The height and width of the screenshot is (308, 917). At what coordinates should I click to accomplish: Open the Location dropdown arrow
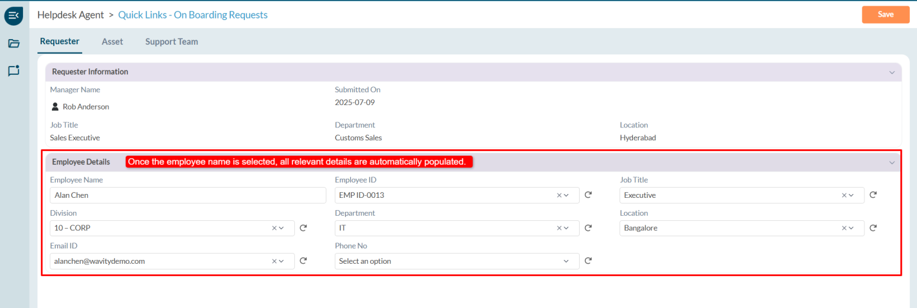click(x=851, y=228)
